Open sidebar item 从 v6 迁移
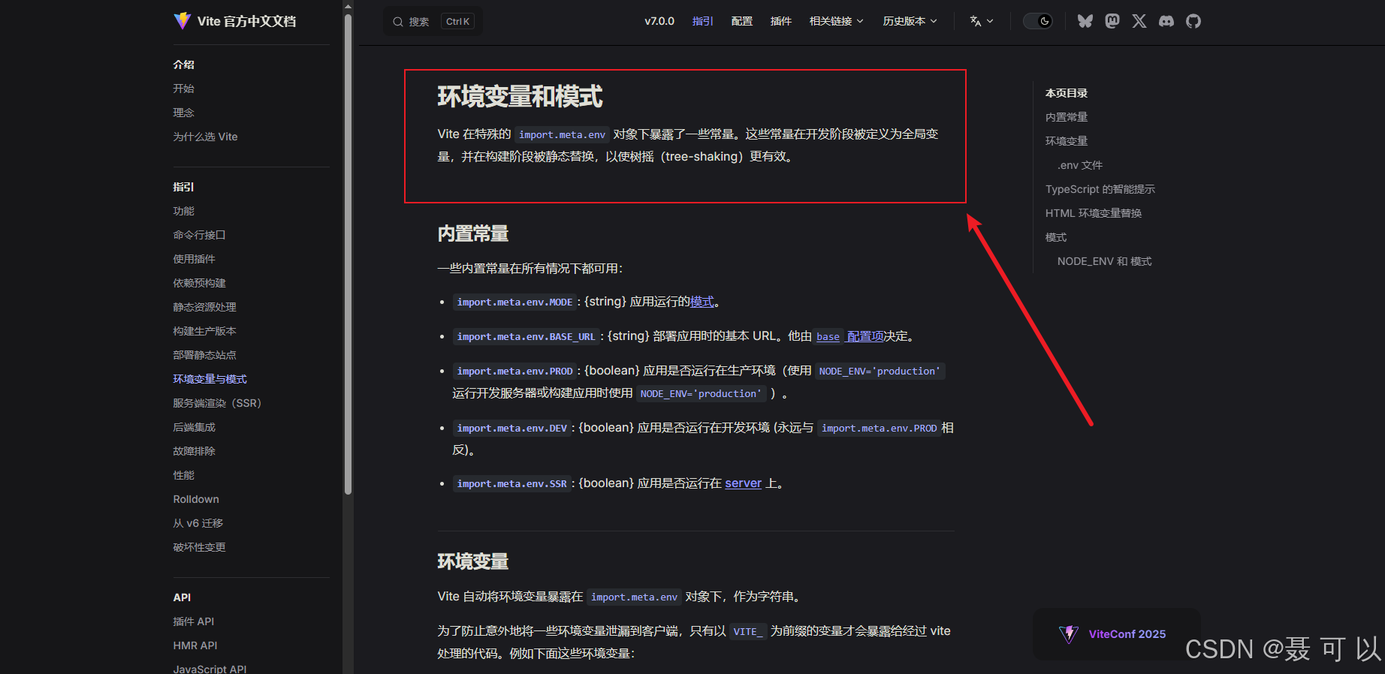Viewport: 1385px width, 674px height. coord(198,523)
